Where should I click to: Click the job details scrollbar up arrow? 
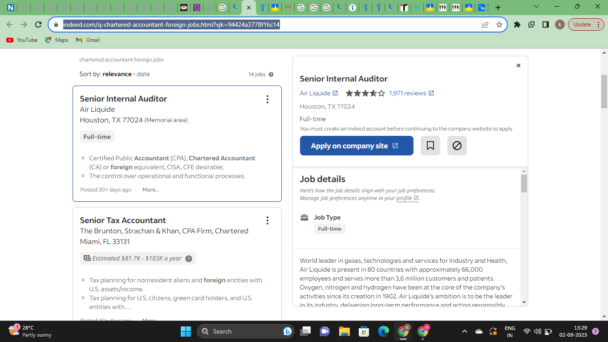pyautogui.click(x=524, y=171)
